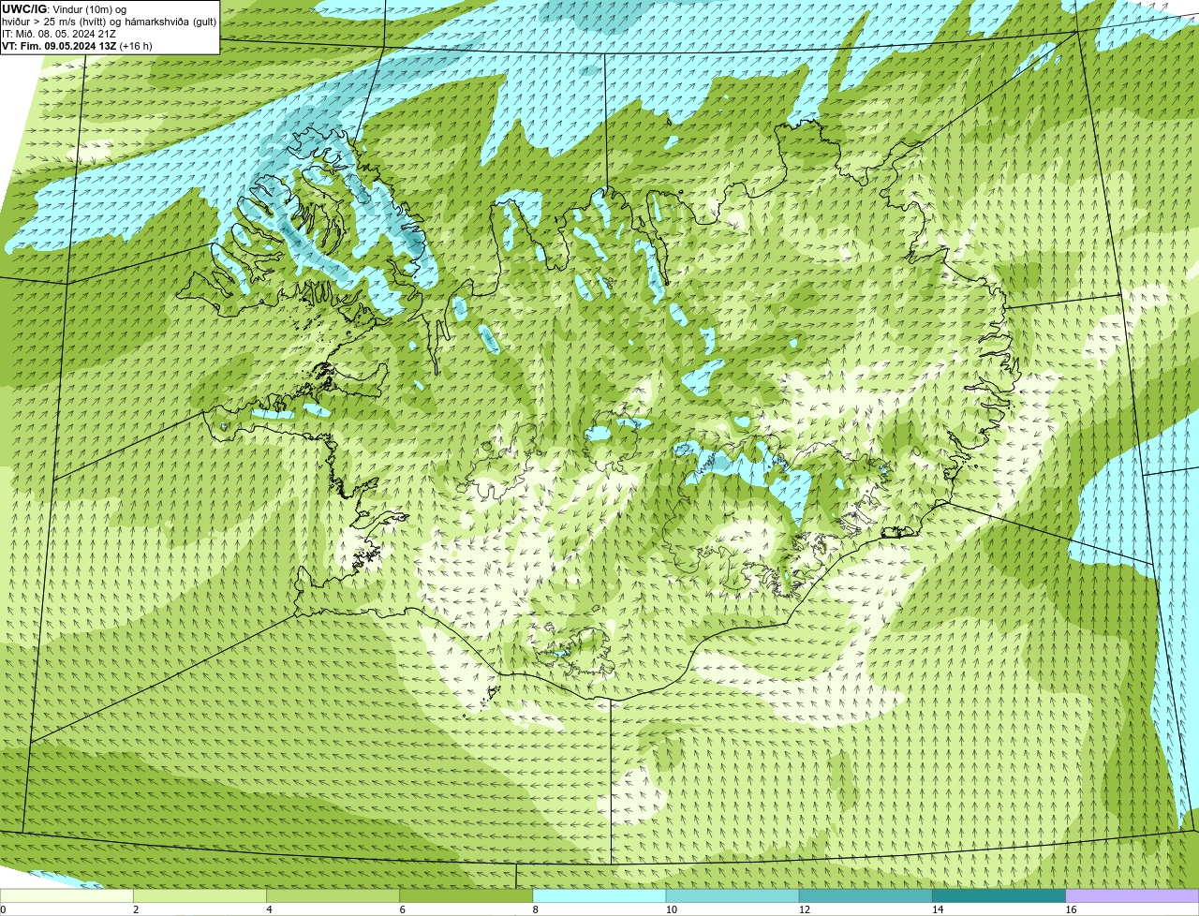1199x916 pixels.
Task: Click the legend scale label '0'
Action: coord(3,909)
